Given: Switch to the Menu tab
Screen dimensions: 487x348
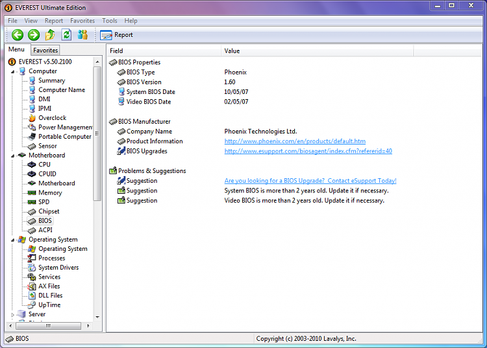Looking at the screenshot, I should (16, 50).
